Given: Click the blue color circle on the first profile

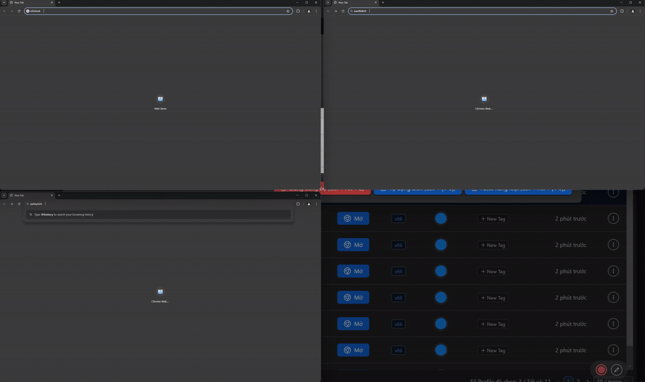Looking at the screenshot, I should click(441, 218).
